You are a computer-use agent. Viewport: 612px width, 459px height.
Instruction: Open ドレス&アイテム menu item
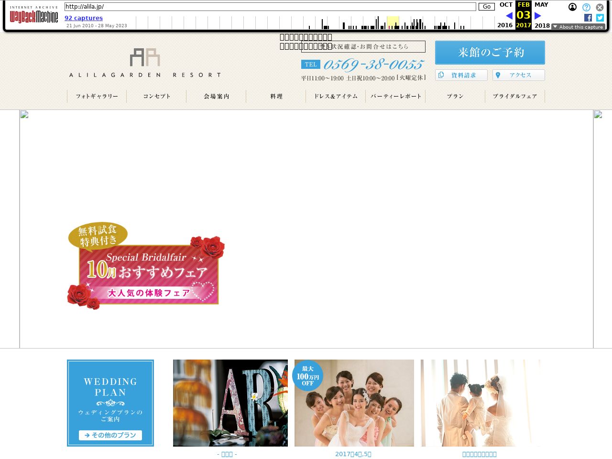336,96
